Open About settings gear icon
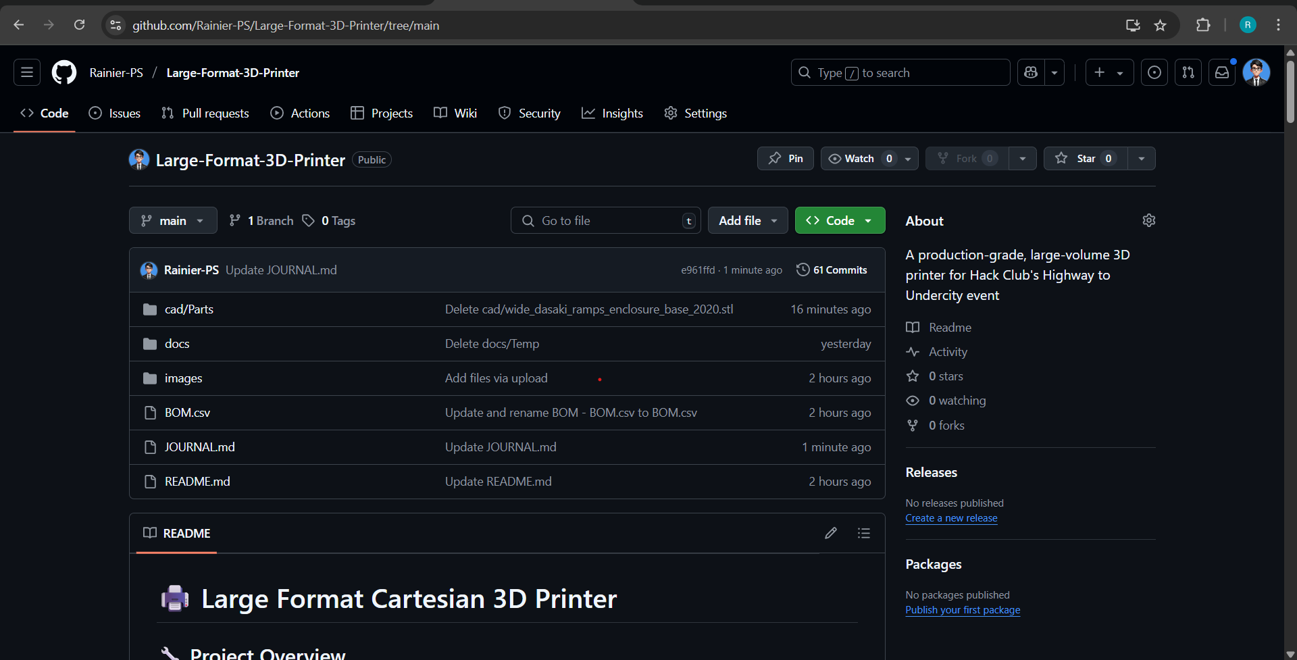This screenshot has width=1297, height=660. [x=1148, y=220]
